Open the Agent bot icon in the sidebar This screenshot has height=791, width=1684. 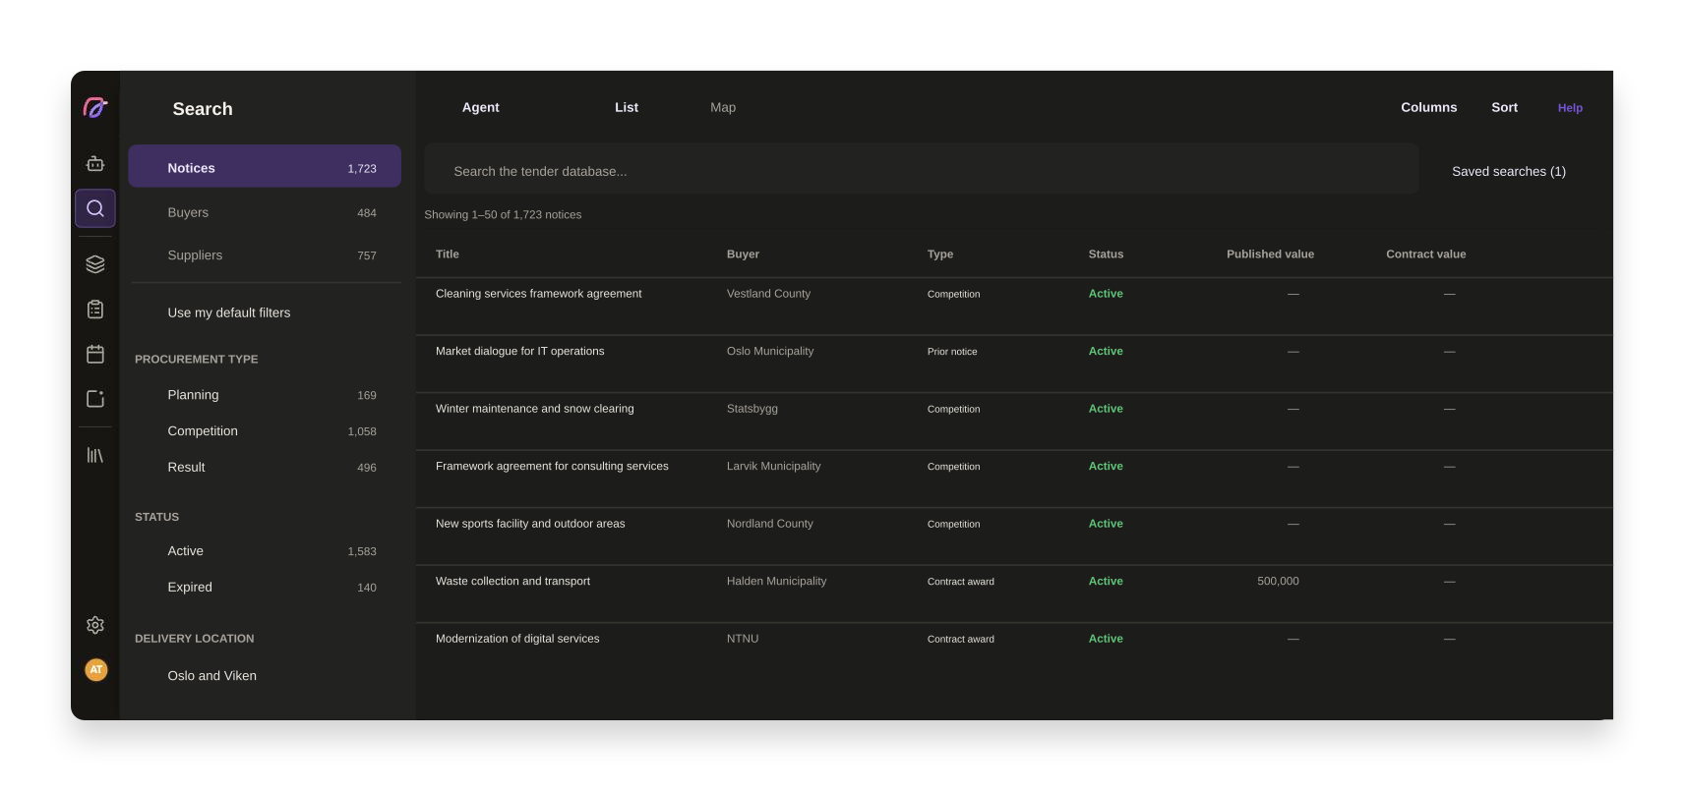pyautogui.click(x=95, y=163)
